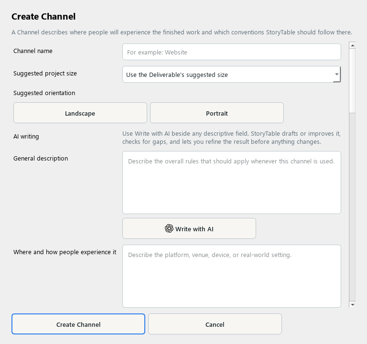Click the scrollbar down arrow
This screenshot has width=367, height=344.
[x=352, y=304]
